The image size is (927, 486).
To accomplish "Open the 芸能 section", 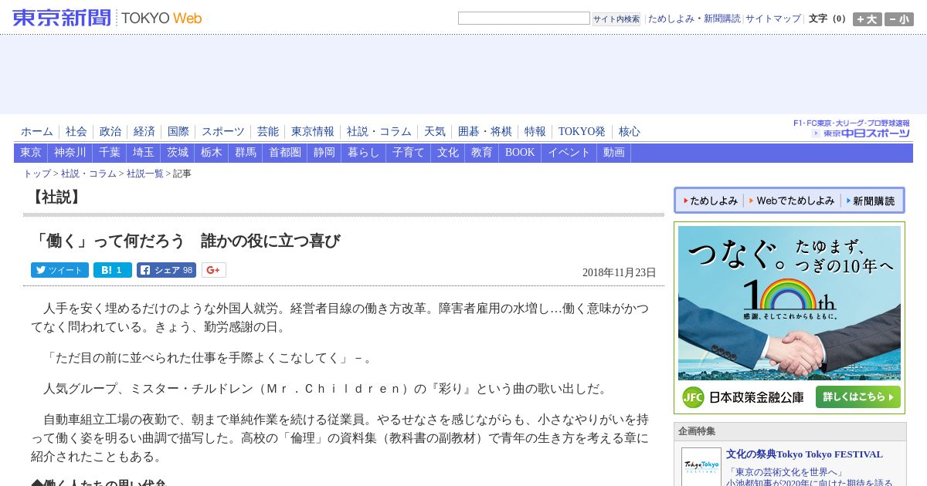I will (x=268, y=132).
